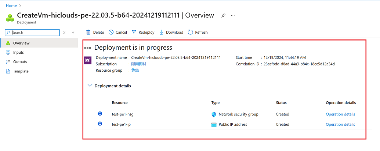Open the resource group link 集擎
Viewport: 380px width, 151px height.
coord(135,71)
